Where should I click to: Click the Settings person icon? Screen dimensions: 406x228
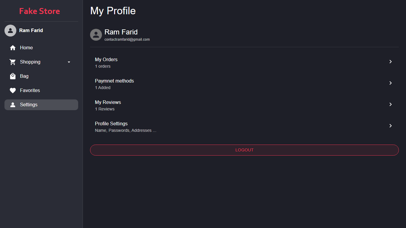[x=13, y=105]
